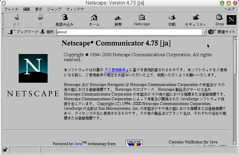Click the location field containing about:

[x=129, y=32]
